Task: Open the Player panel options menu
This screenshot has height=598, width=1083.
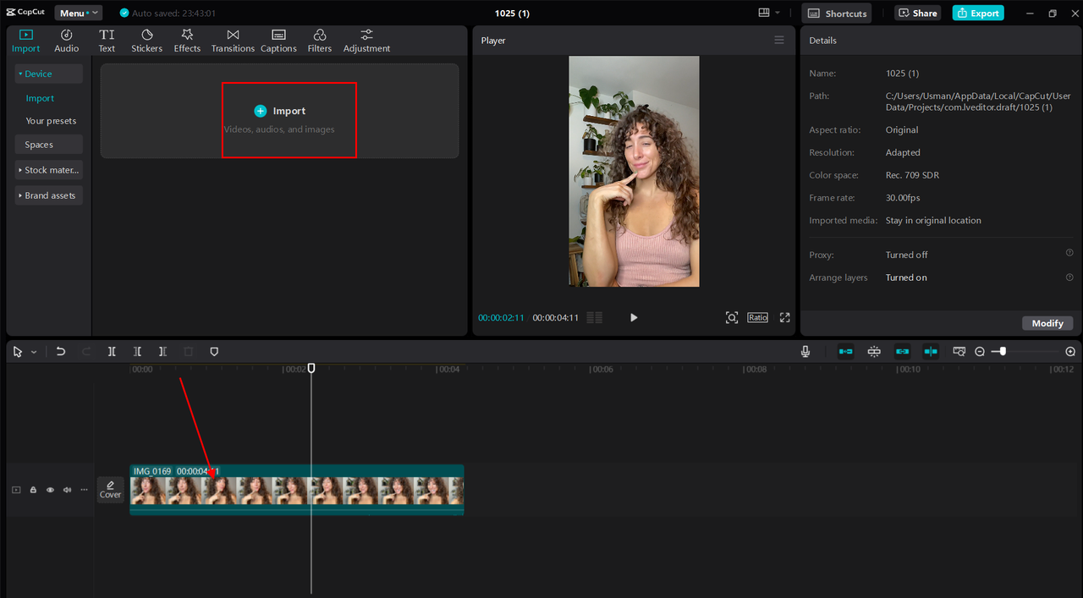Action: click(x=779, y=40)
